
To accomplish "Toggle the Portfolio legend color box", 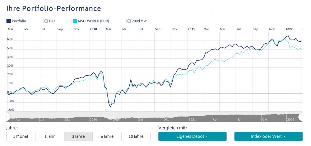I will coord(9,21).
